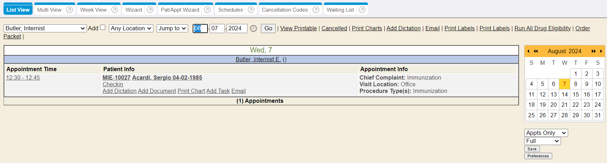Click the Checkin link for Sergio Acardi

(113, 84)
